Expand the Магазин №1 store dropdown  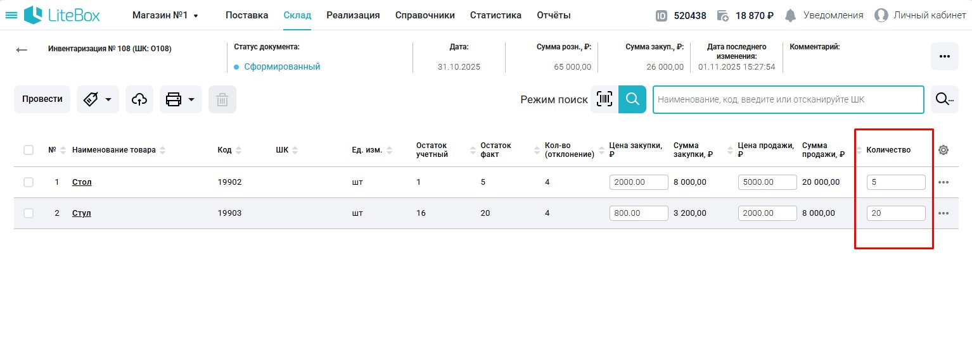(165, 15)
